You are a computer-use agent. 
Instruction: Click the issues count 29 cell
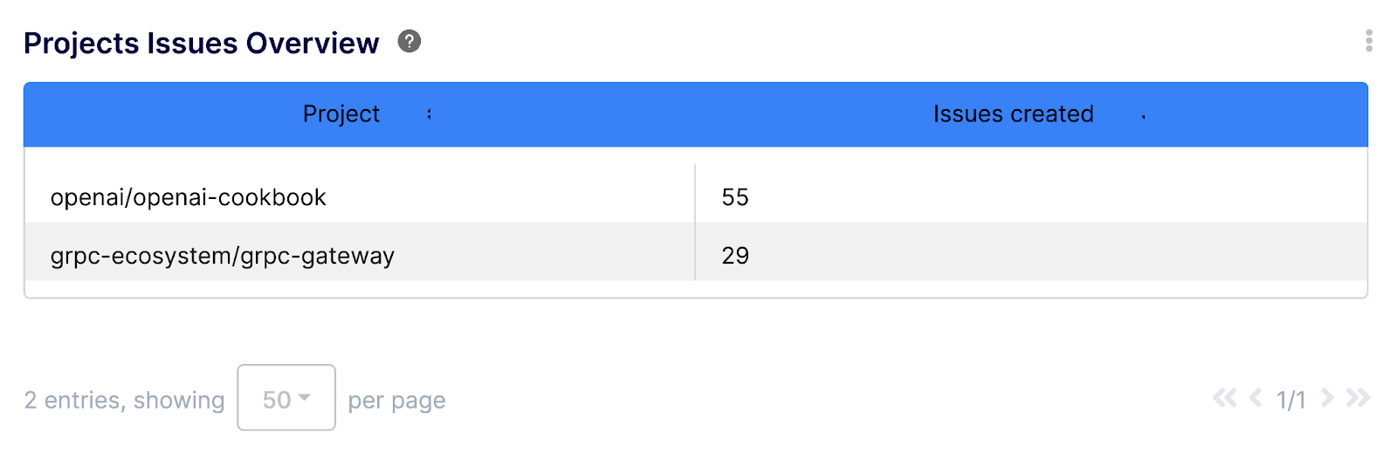pyautogui.click(x=735, y=256)
